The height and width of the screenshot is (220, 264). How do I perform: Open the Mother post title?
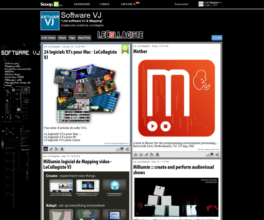(140, 51)
